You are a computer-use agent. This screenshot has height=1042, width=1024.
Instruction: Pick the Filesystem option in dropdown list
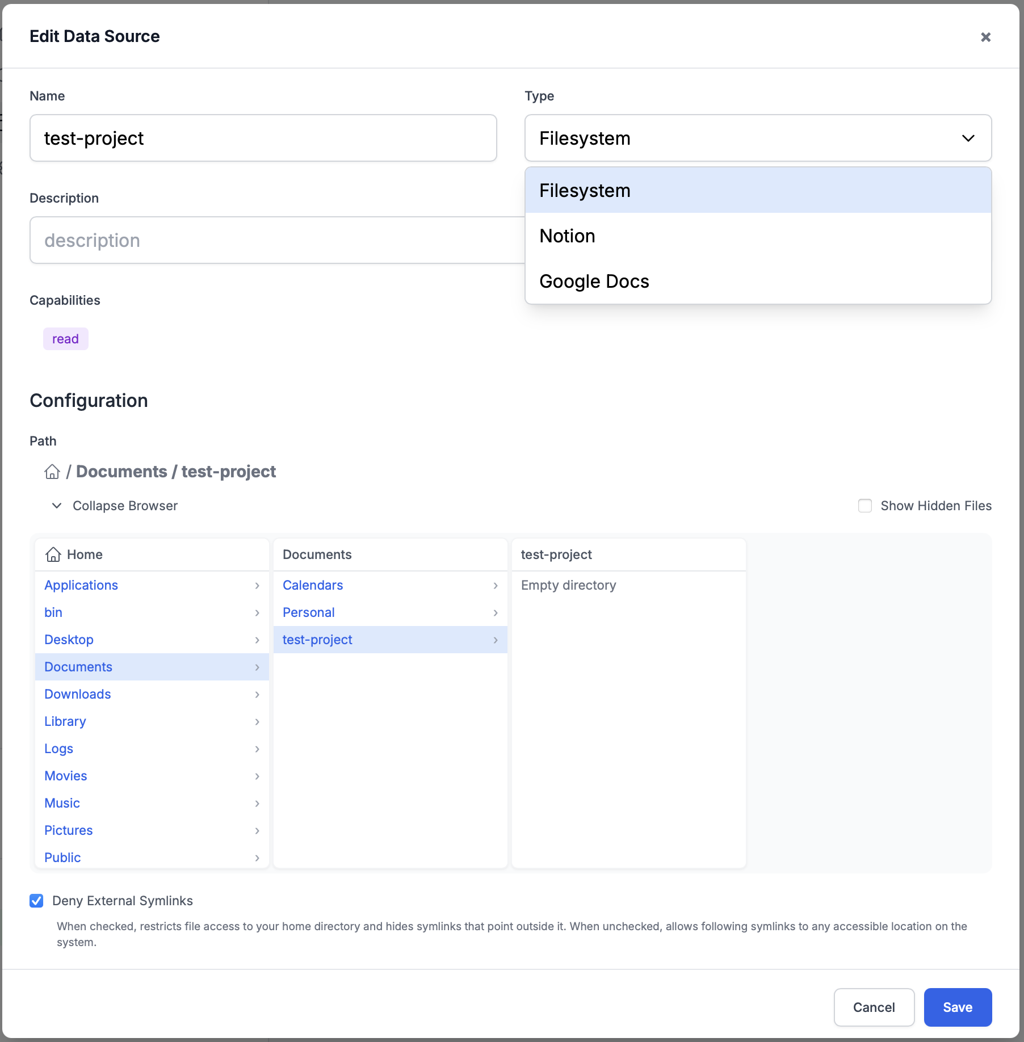tap(585, 191)
